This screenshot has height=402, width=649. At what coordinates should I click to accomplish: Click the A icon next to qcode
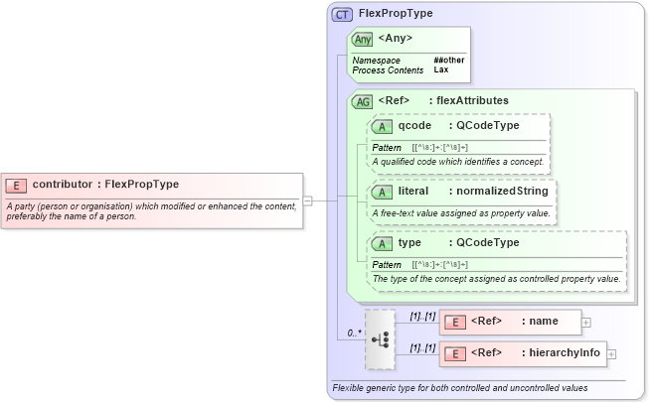(382, 127)
